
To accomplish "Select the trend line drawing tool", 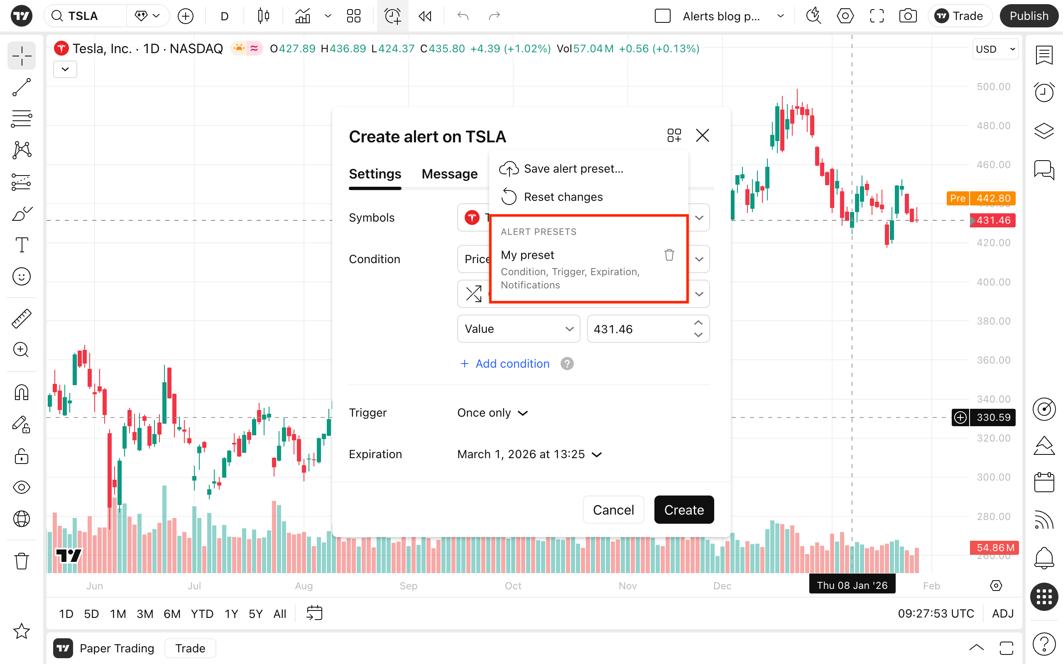I will pyautogui.click(x=21, y=87).
